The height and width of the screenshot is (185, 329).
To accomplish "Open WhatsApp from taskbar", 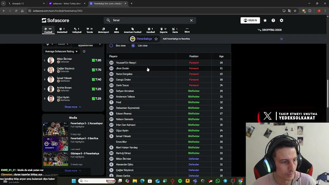I will (218, 181).
